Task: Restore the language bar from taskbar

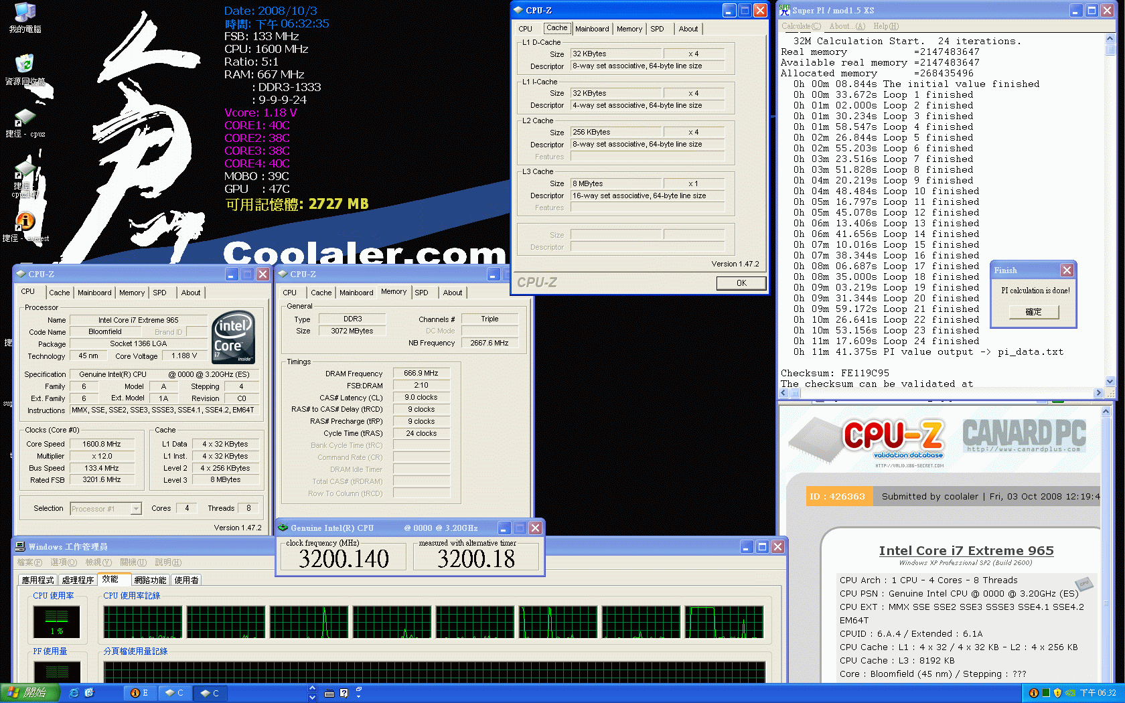Action: [359, 689]
